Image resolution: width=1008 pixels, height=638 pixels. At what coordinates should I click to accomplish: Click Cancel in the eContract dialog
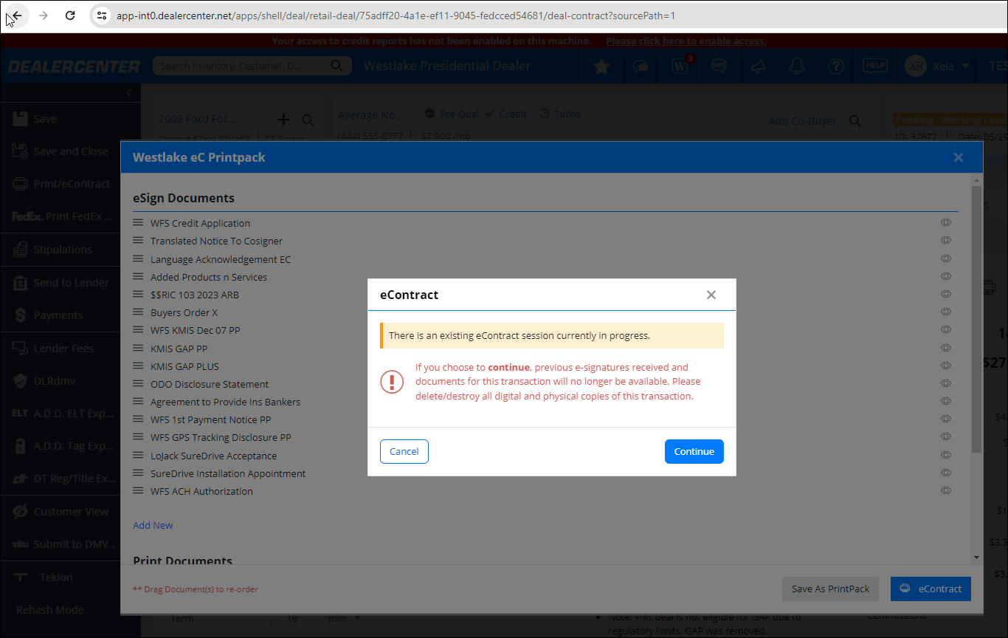[404, 452]
